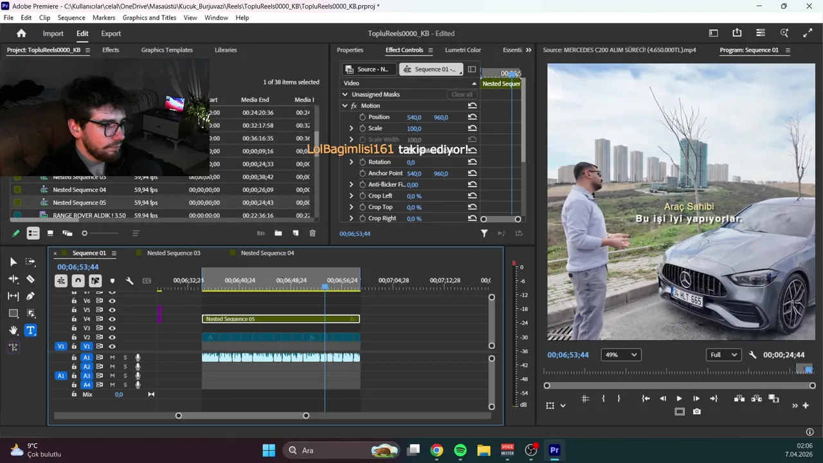
Task: Pick the Type tool
Action: [x=30, y=331]
